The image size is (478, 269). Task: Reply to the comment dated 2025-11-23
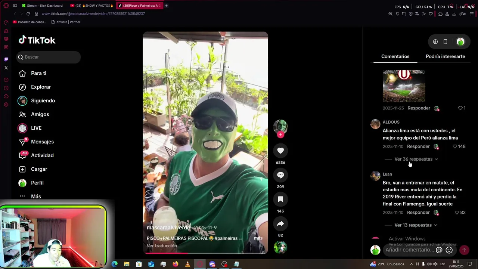[419, 108]
